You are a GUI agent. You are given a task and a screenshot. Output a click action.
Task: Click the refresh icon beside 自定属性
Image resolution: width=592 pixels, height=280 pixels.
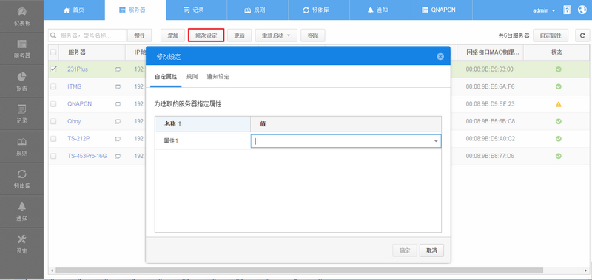pyautogui.click(x=582, y=35)
